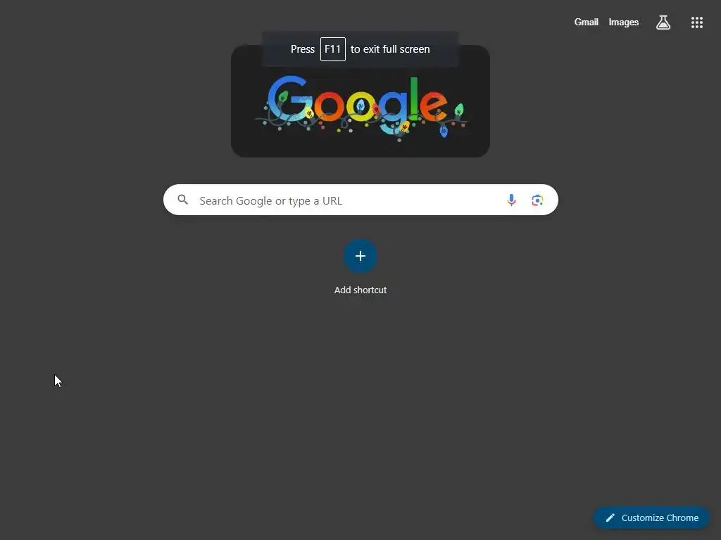Open Search Labs flask icon

(663, 22)
